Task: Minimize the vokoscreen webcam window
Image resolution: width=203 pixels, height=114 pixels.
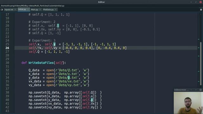Action: pos(191,90)
